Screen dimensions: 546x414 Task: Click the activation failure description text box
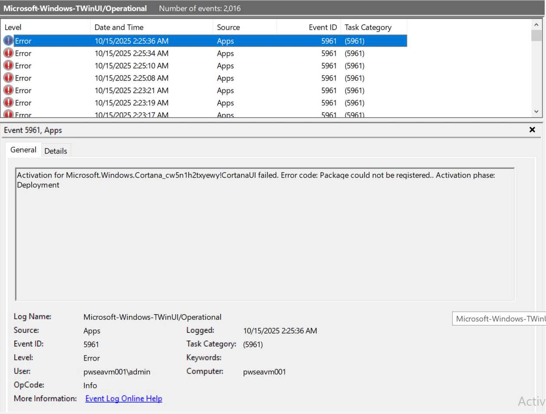tap(265, 234)
